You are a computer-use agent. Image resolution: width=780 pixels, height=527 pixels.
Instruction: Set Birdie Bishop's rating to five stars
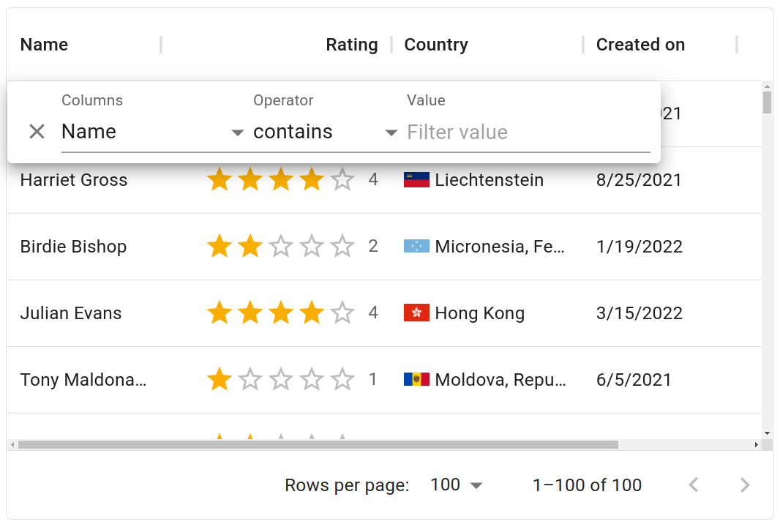coord(342,246)
